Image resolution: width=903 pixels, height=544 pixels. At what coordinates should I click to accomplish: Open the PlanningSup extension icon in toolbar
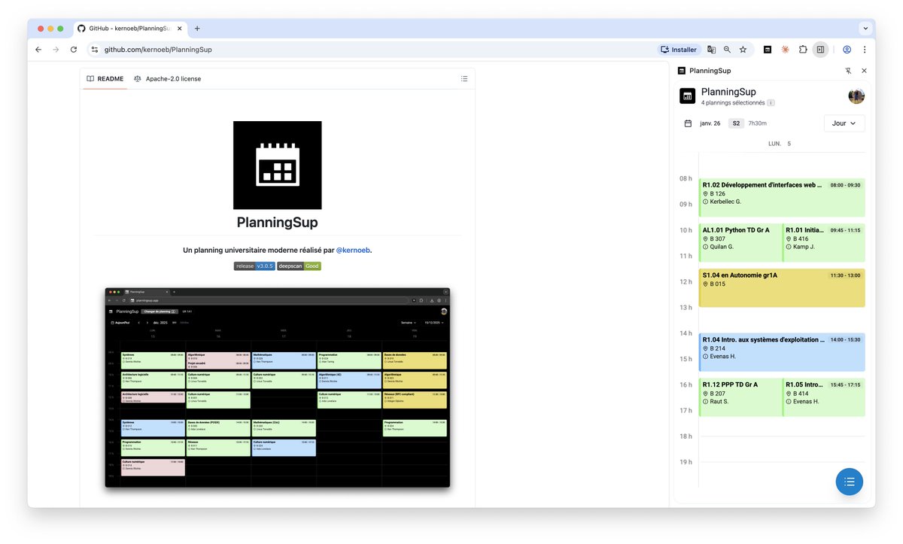pos(767,50)
